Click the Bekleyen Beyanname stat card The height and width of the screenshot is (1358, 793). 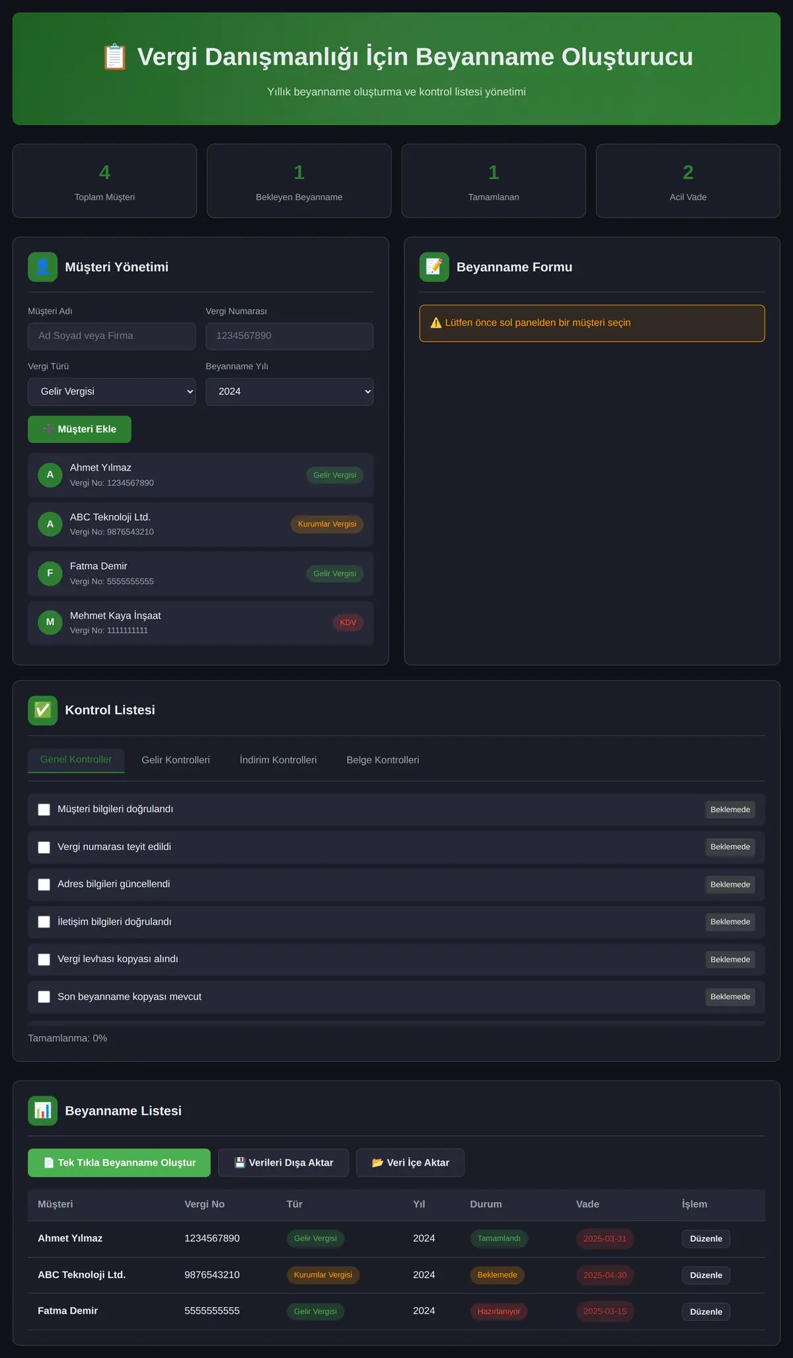pyautogui.click(x=299, y=181)
